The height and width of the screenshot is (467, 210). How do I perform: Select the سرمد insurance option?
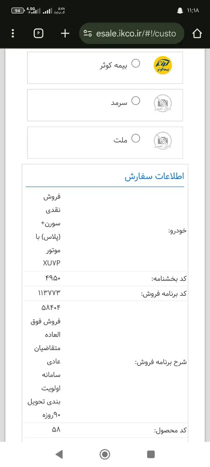pos(136,101)
